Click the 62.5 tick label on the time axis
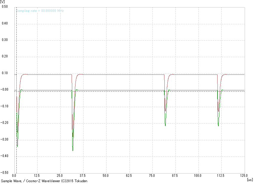The width and height of the screenshot is (259, 184). click(x=129, y=175)
